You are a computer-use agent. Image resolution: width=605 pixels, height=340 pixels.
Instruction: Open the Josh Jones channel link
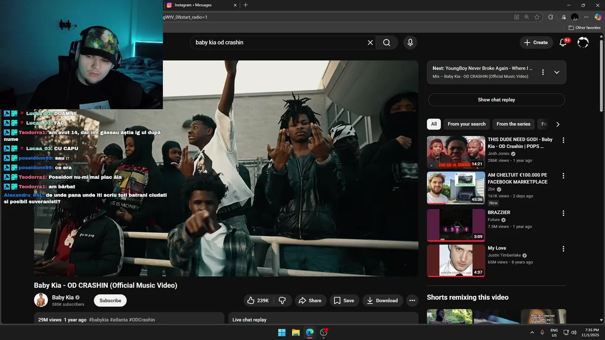click(x=499, y=153)
